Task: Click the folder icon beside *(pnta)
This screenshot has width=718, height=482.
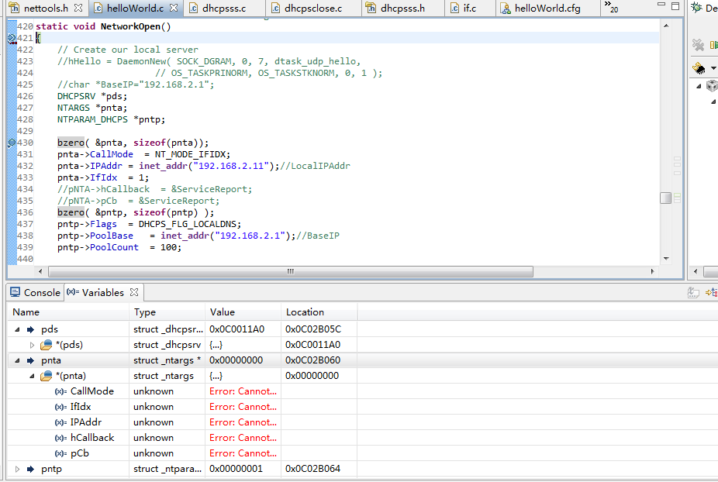Action: (x=47, y=376)
